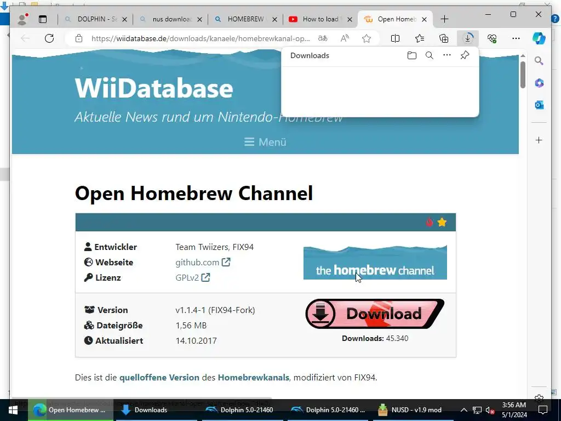The width and height of the screenshot is (561, 421).
Task: Open the Homebrewkanals link
Action: point(253,377)
